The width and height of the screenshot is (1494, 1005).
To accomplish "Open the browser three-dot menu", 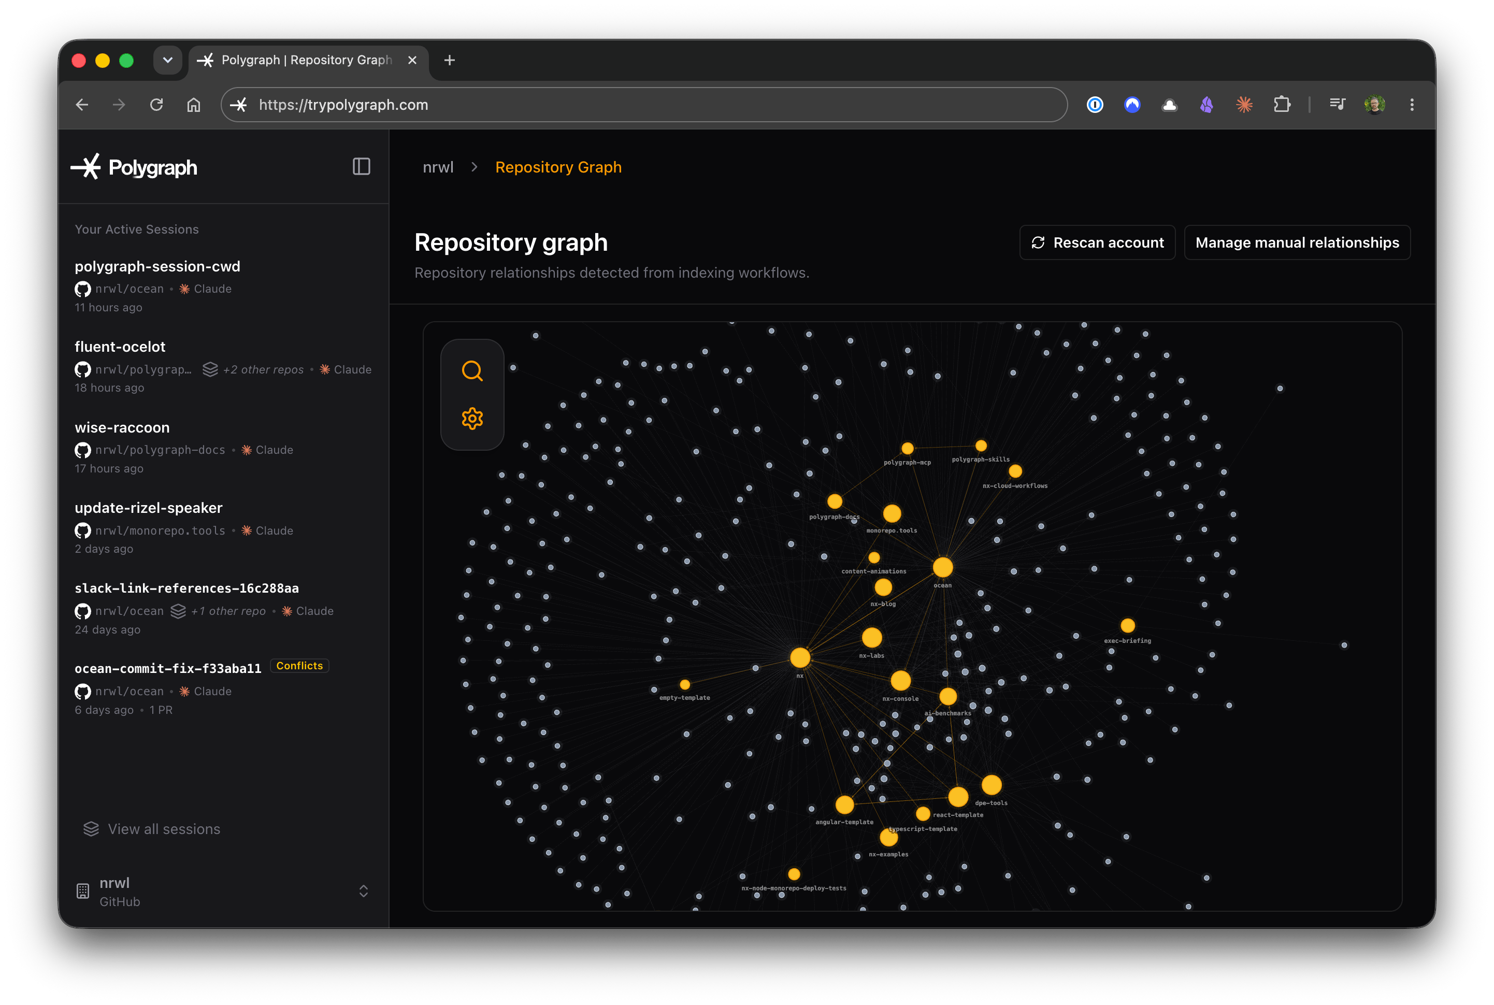I will click(x=1412, y=105).
